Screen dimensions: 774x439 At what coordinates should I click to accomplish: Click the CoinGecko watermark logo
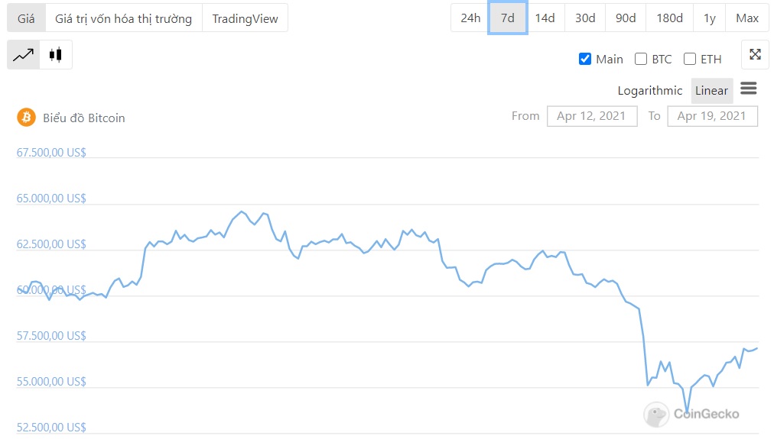click(x=691, y=414)
